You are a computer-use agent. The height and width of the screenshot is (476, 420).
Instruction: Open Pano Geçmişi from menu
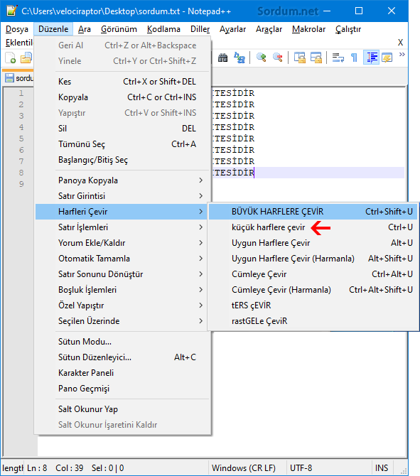coord(123,389)
